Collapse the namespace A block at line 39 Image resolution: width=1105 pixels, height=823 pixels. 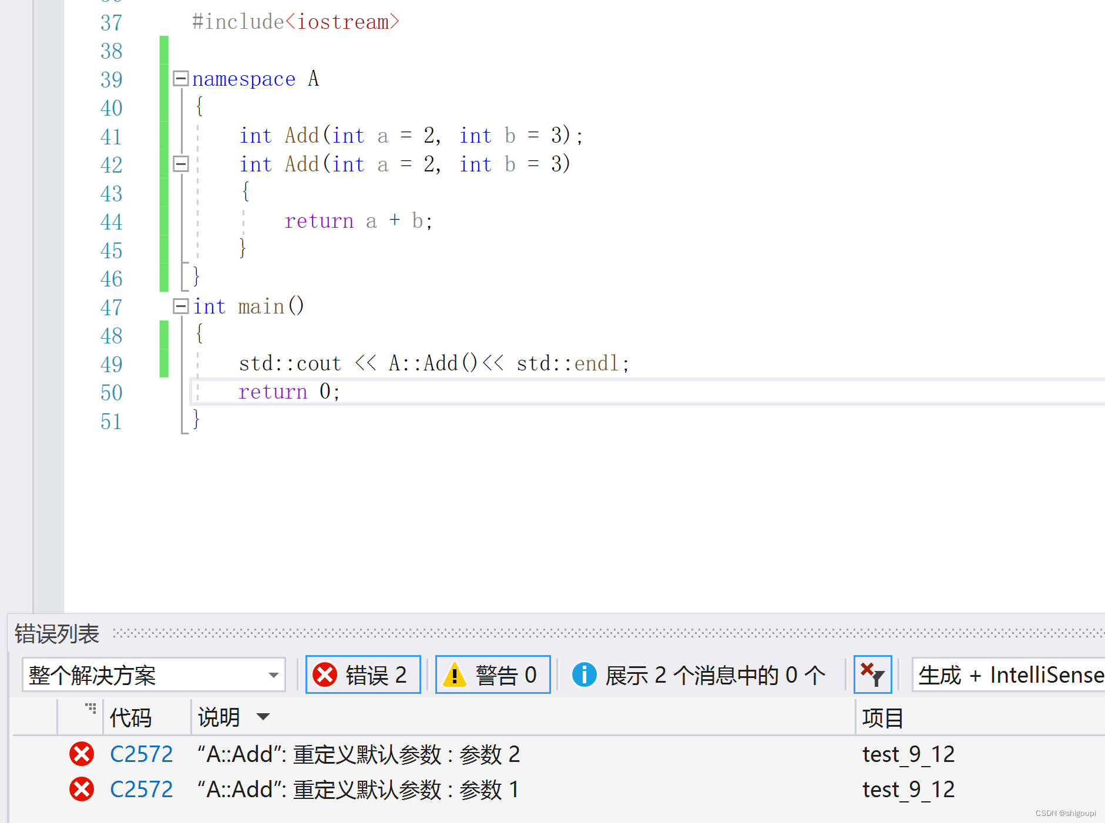tap(181, 78)
